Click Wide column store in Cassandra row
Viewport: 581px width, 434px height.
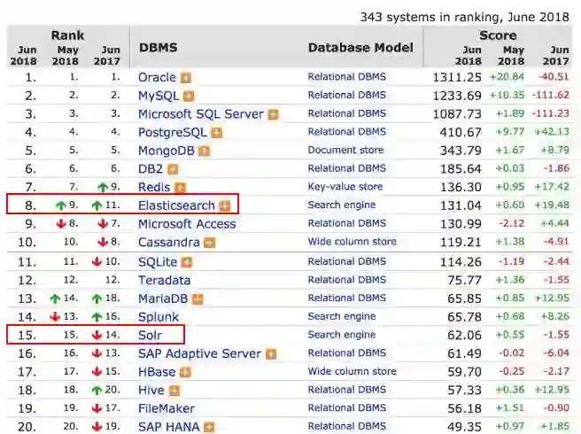352,242
